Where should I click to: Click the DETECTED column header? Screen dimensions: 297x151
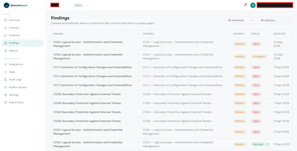280,34
